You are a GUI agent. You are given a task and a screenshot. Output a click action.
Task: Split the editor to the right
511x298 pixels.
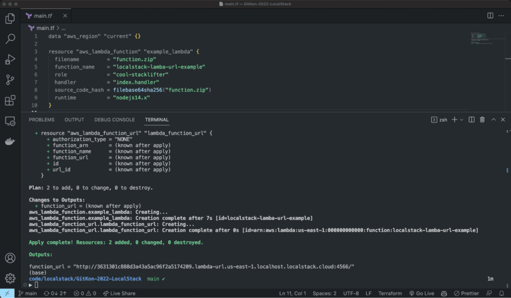point(490,15)
